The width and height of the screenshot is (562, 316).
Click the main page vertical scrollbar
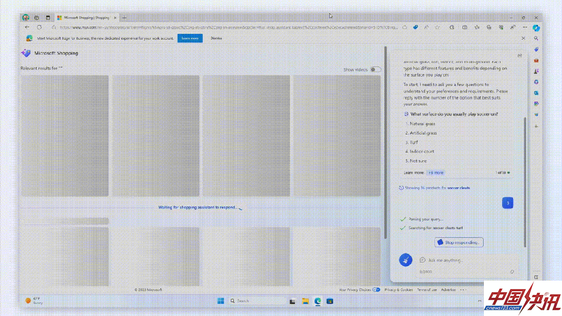tap(385, 142)
